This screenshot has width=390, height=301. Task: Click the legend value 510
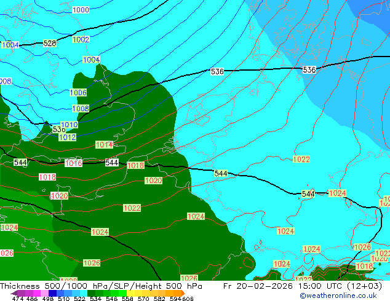[64, 299]
